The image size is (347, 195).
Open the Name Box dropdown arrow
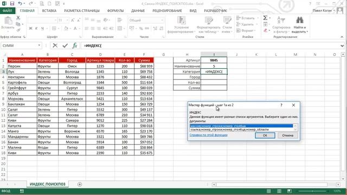(x=39, y=45)
